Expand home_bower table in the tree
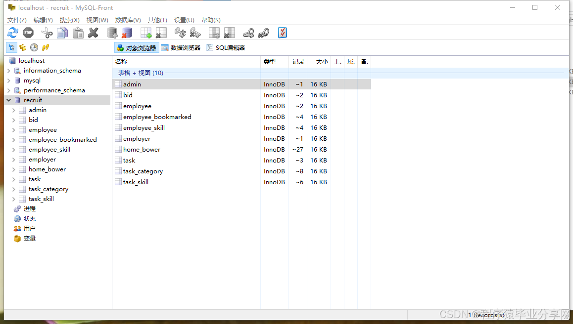This screenshot has height=324, width=573. (13, 169)
